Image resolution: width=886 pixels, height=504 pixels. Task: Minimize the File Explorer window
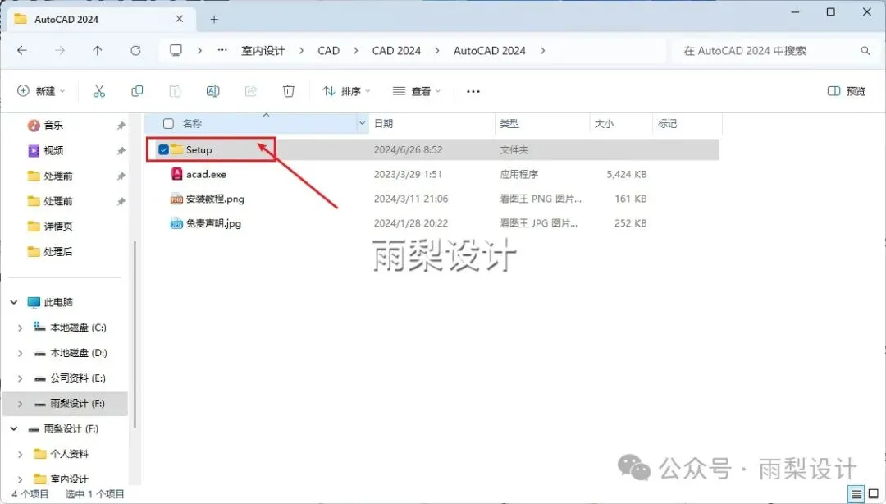[x=795, y=11]
